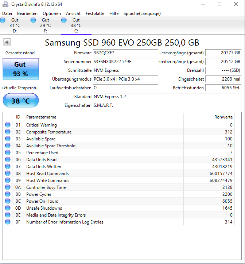Click raw value 1645
The width and height of the screenshot is (245, 264).
pyautogui.click(x=227, y=208)
